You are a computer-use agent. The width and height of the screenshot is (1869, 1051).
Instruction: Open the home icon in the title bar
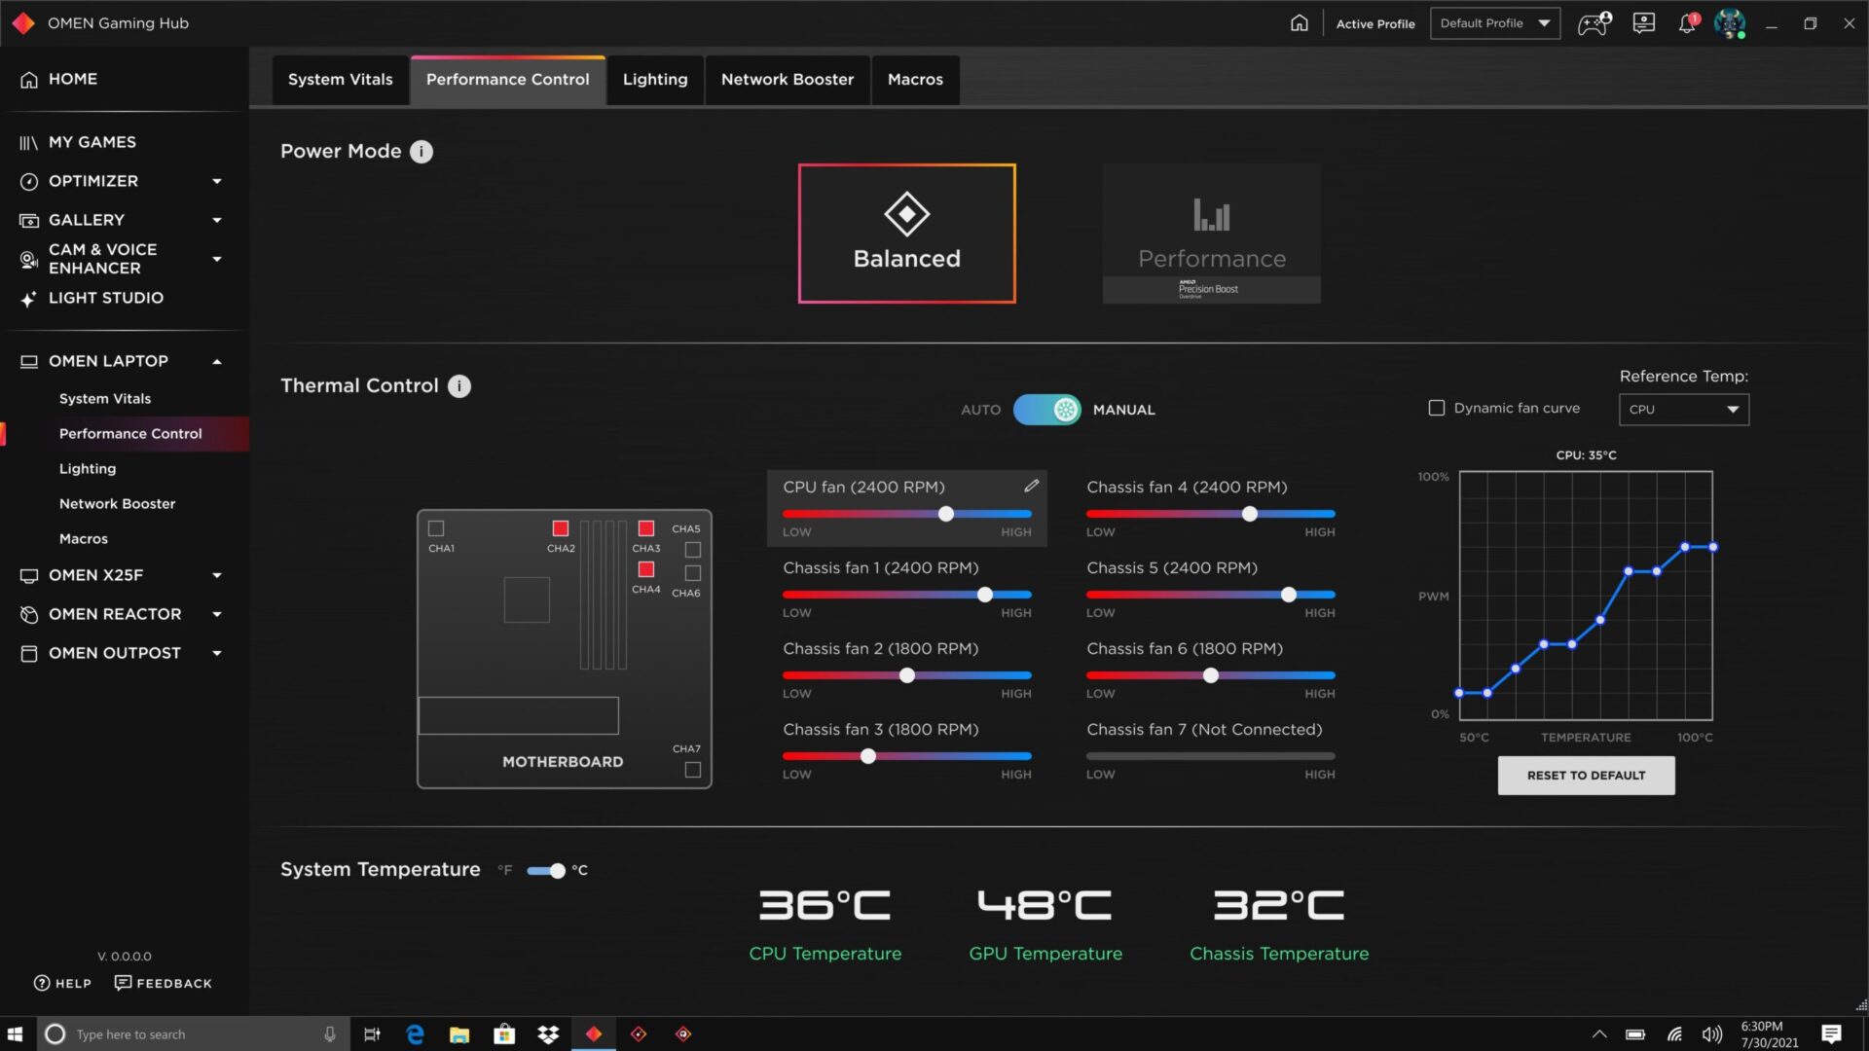pos(1299,22)
